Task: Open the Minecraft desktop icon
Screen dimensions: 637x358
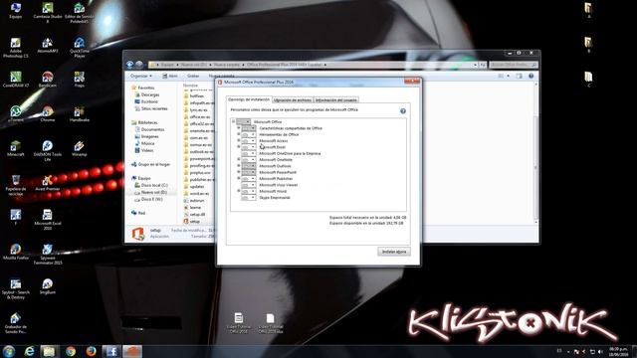Action: coord(16,148)
